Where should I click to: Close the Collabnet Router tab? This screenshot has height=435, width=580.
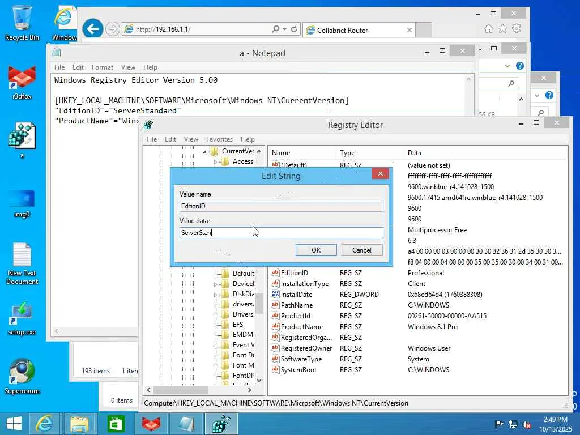pyautogui.click(x=409, y=30)
